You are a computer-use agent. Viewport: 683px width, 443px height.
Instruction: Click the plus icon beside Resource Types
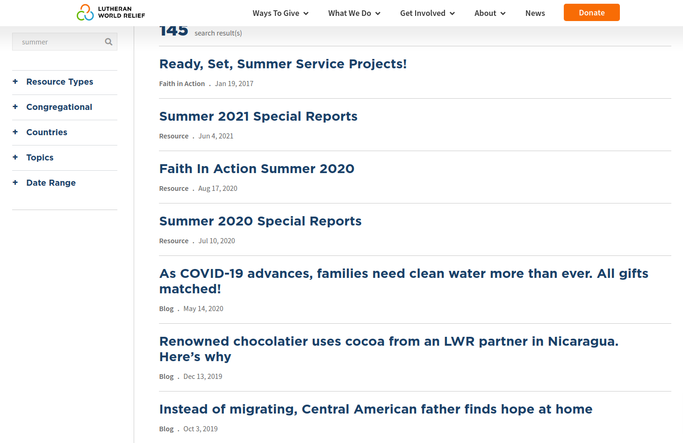tap(15, 81)
